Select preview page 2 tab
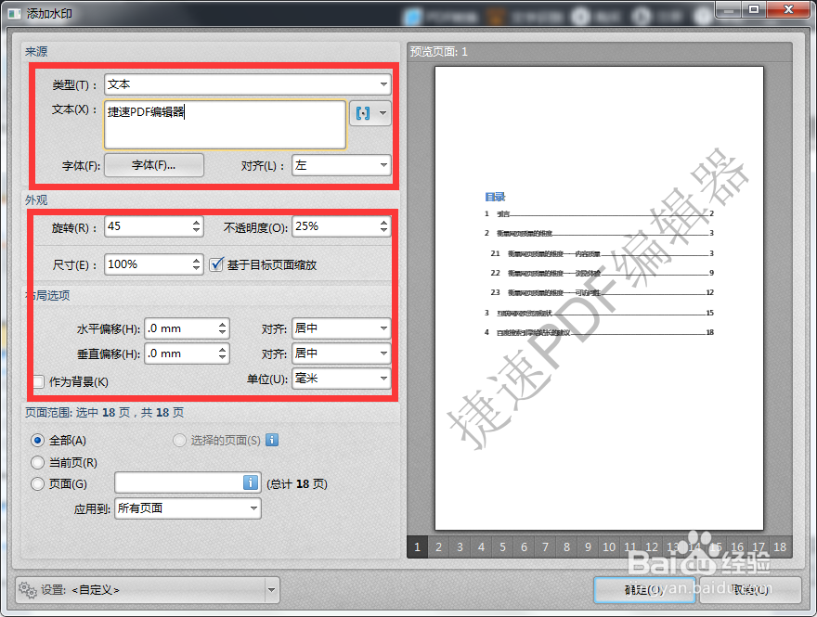Screen dimensions: 817x617 click(439, 547)
